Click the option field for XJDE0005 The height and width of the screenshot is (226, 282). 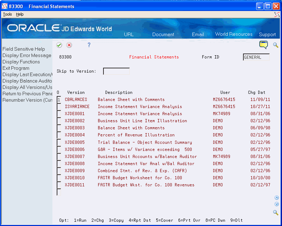(59, 142)
